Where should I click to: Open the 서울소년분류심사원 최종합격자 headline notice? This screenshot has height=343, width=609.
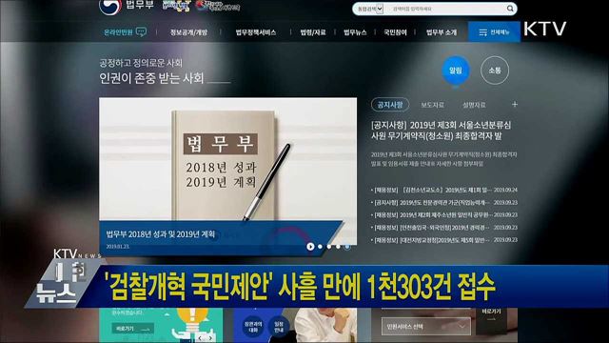442,131
